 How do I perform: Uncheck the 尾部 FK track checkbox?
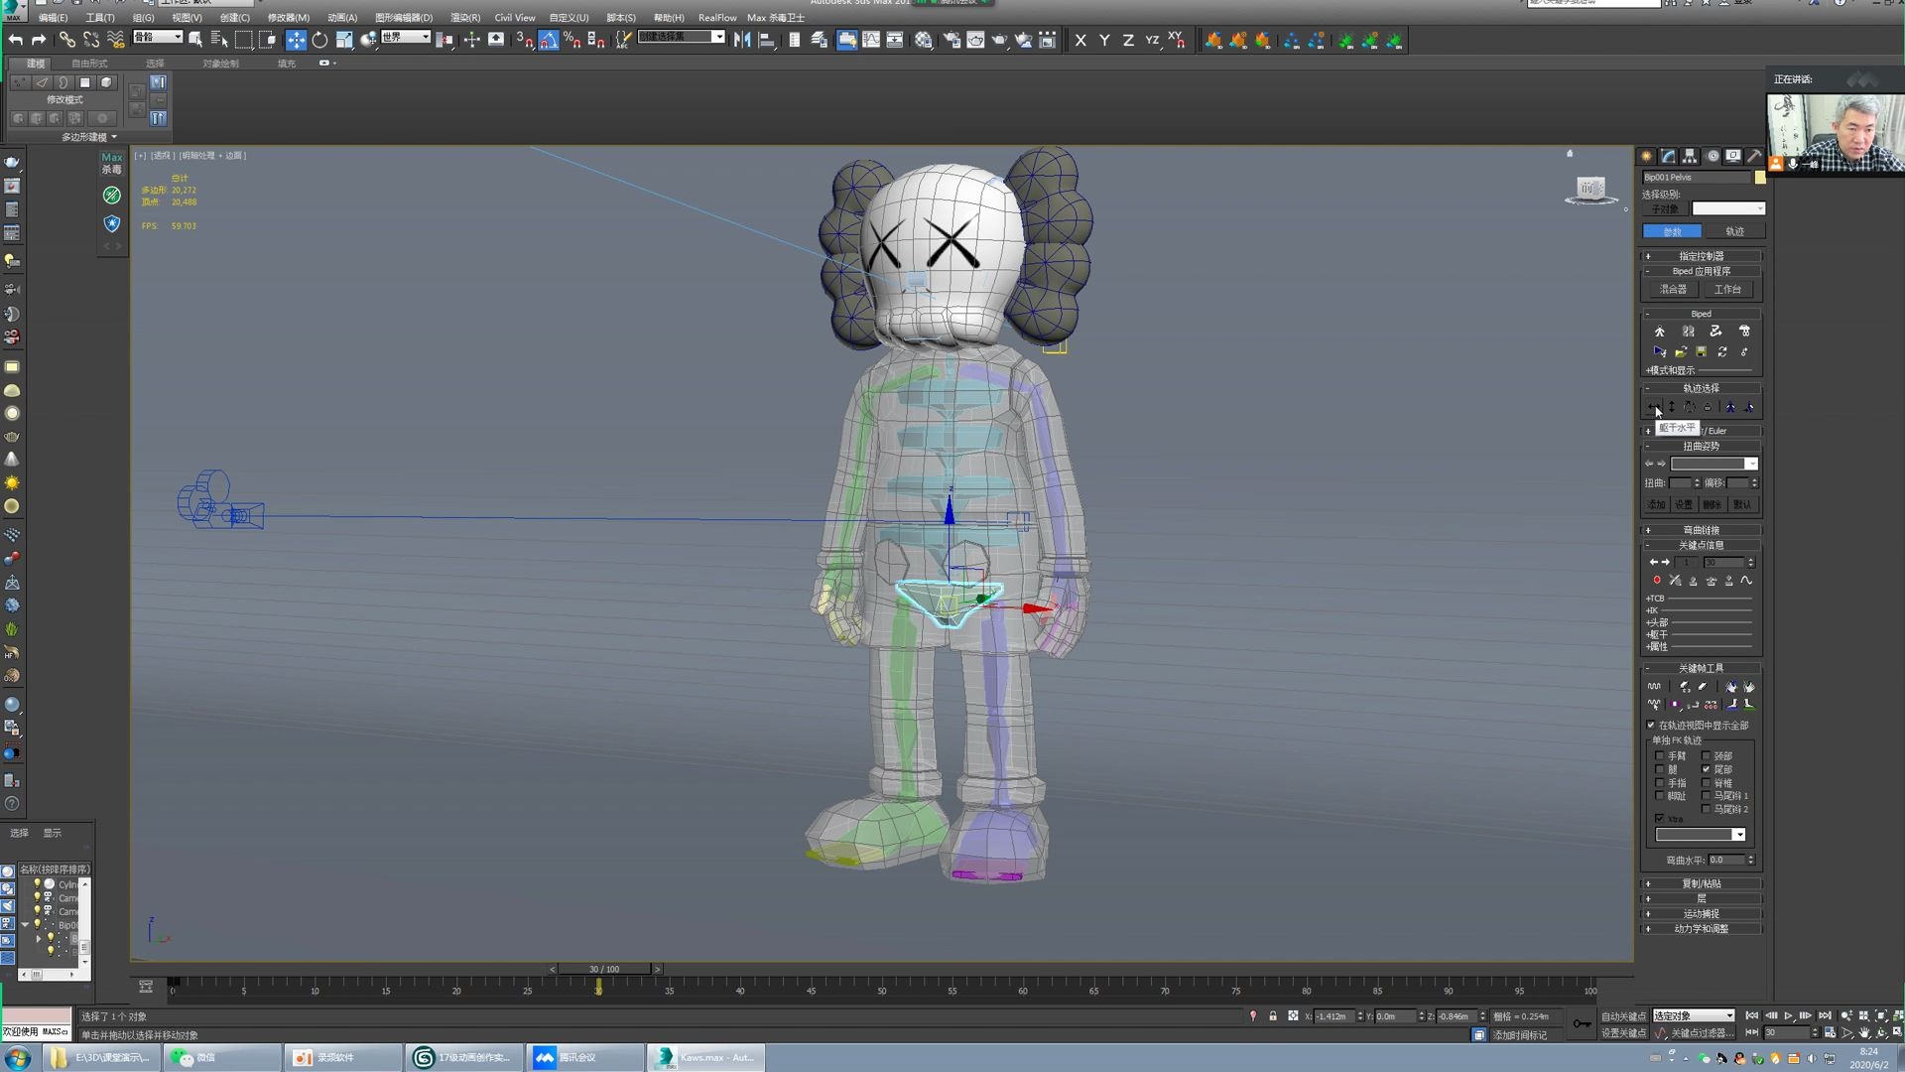(x=1706, y=769)
